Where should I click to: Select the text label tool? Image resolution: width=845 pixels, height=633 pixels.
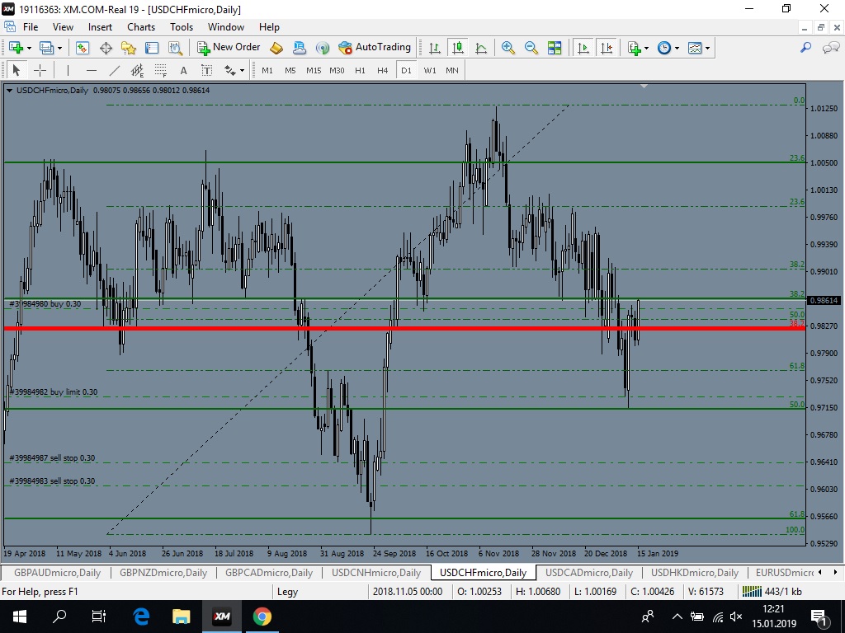click(183, 70)
